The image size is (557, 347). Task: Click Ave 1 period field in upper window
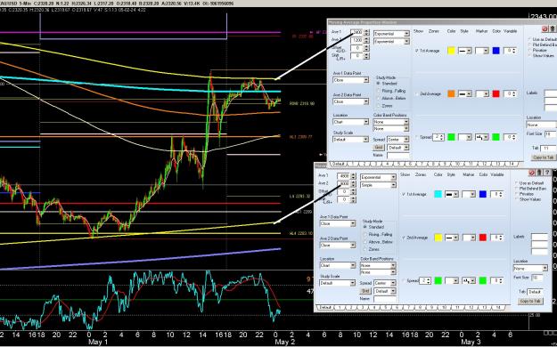click(356, 32)
